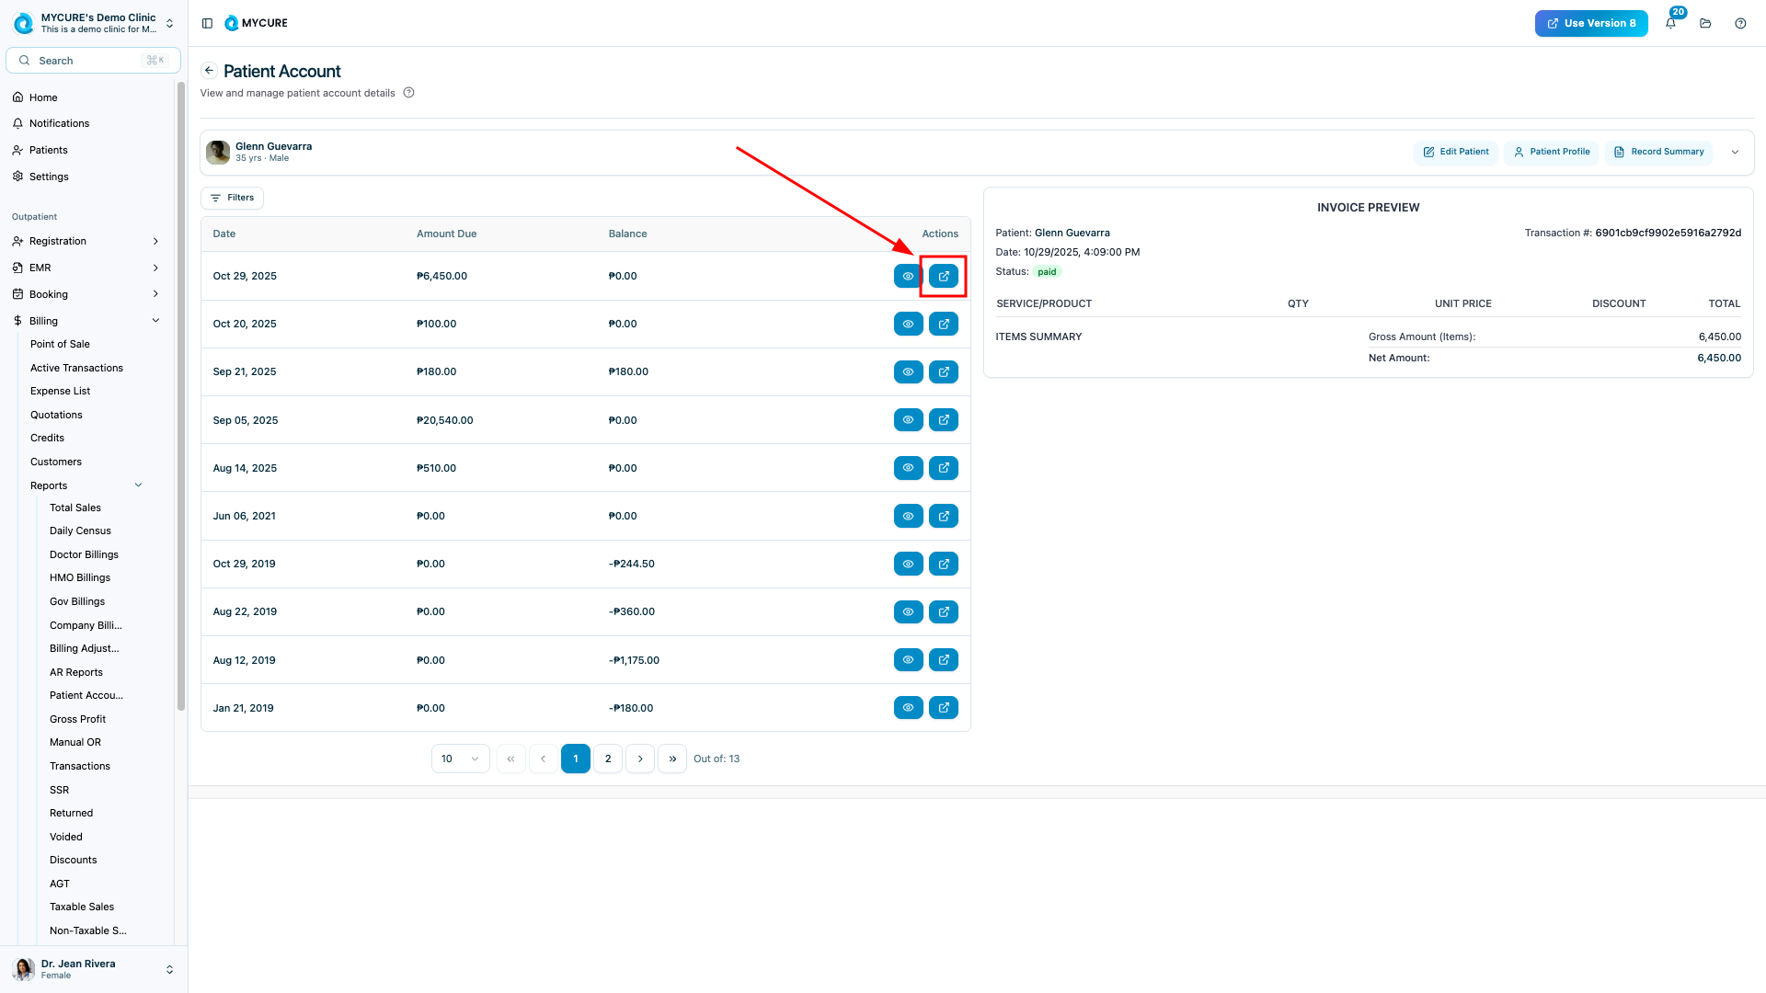The height and width of the screenshot is (993, 1766).
Task: Preview the Jan 21, 2019 invoice with eye icon
Action: pos(908,708)
